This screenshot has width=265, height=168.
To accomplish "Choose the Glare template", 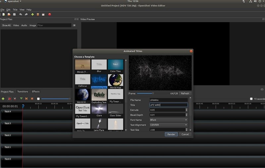I will (x=99, y=109).
